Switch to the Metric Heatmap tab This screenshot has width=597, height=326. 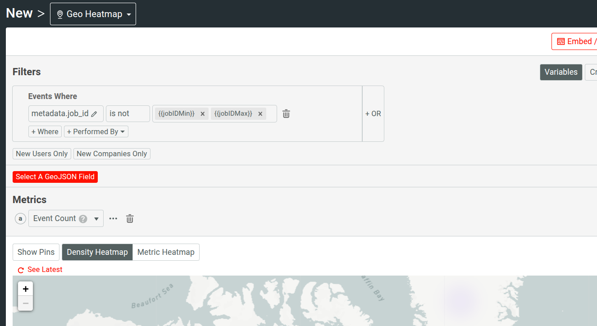pos(166,252)
